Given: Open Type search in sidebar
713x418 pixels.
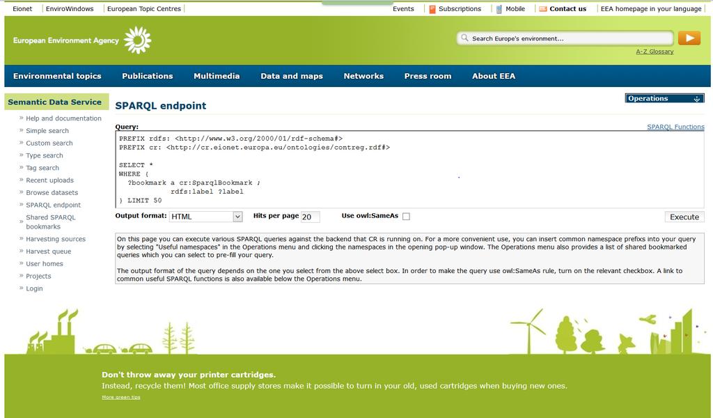Looking at the screenshot, I should pos(44,155).
